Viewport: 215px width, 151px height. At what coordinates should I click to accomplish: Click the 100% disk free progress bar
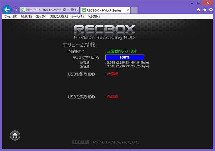[125, 57]
